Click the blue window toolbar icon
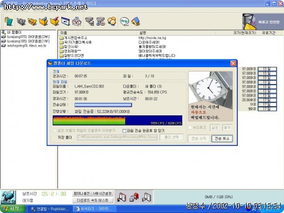284x213 pixels. (65, 22)
